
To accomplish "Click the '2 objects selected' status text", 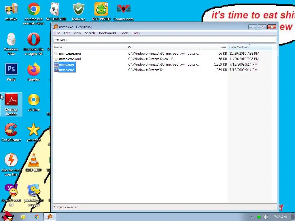I will [66, 207].
